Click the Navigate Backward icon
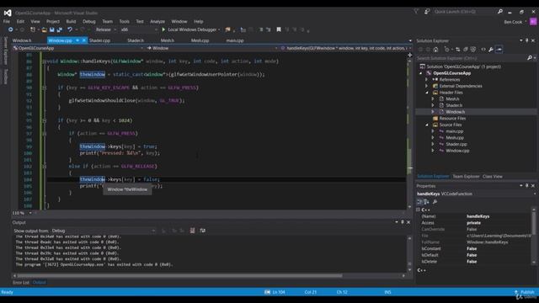The height and width of the screenshot is (303, 539). tap(10, 30)
